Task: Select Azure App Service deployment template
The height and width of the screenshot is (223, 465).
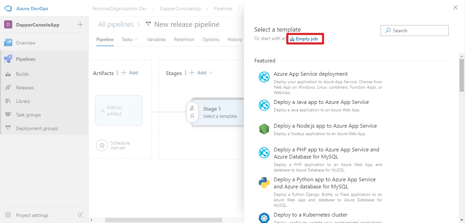Action: point(320,83)
